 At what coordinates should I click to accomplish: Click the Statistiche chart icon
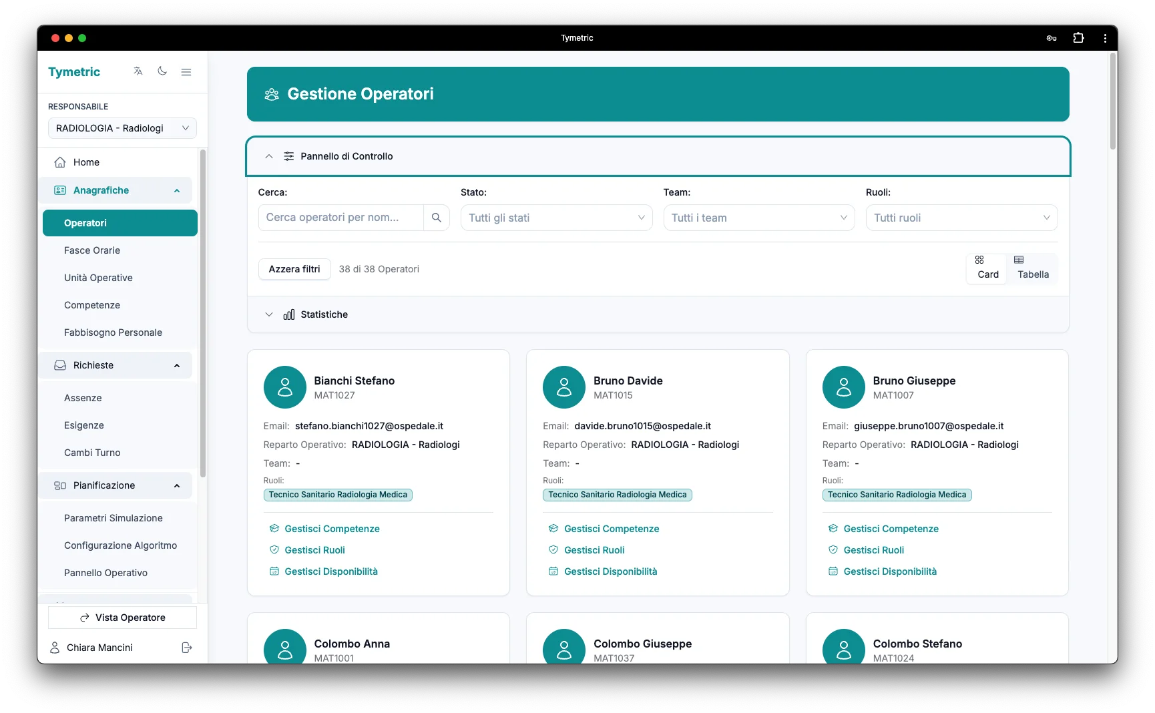[288, 314]
